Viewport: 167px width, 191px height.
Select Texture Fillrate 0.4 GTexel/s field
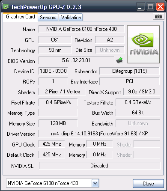pos(138,102)
